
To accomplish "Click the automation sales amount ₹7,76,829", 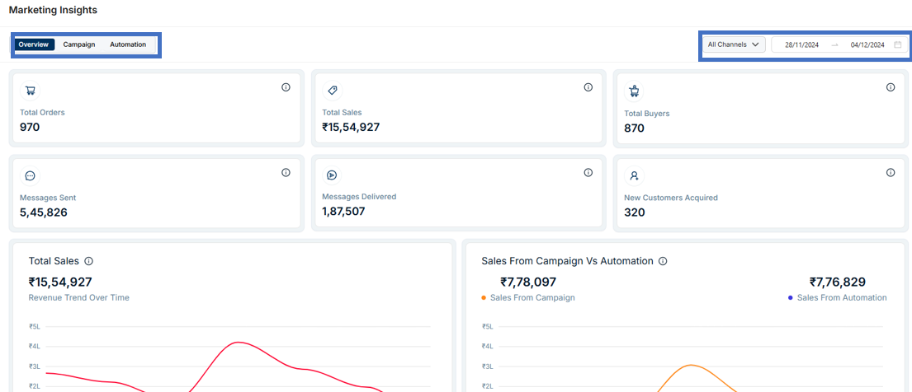I will (x=838, y=282).
